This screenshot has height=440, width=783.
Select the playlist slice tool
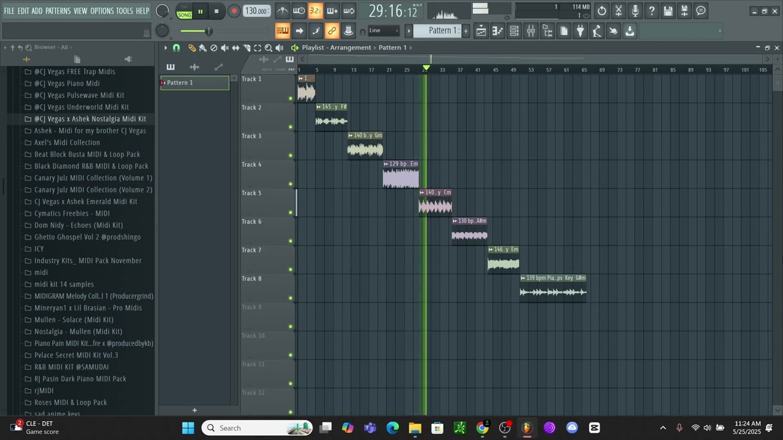click(247, 48)
